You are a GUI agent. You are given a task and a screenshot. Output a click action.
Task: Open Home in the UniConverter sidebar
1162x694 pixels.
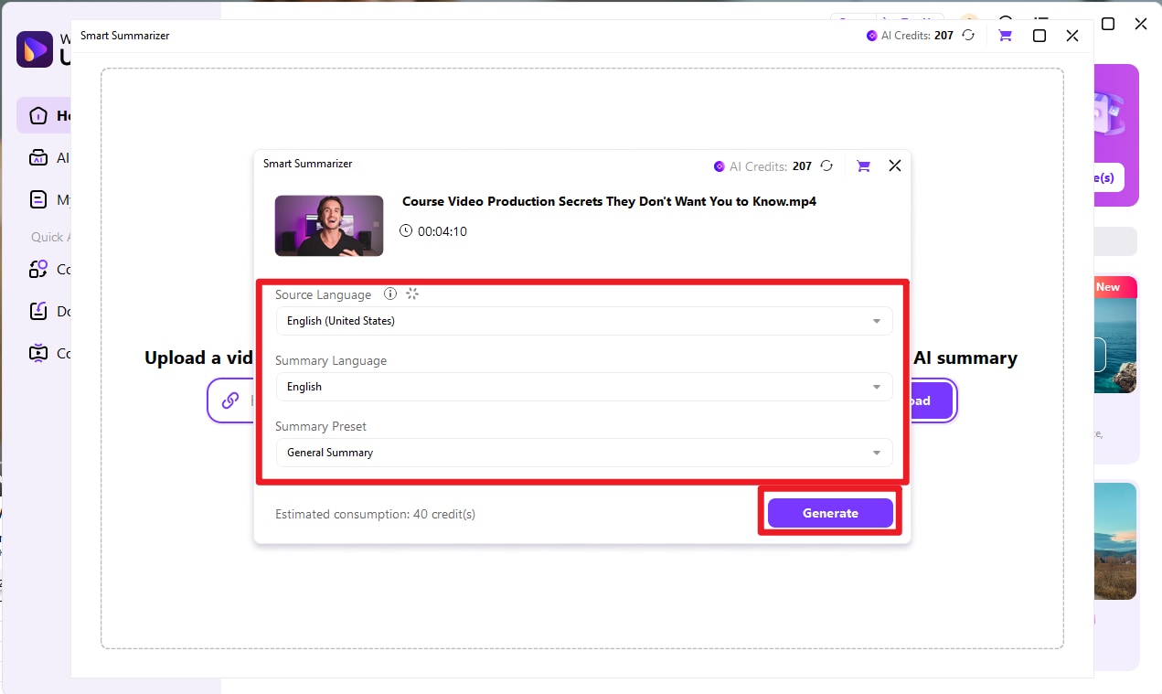pos(45,115)
